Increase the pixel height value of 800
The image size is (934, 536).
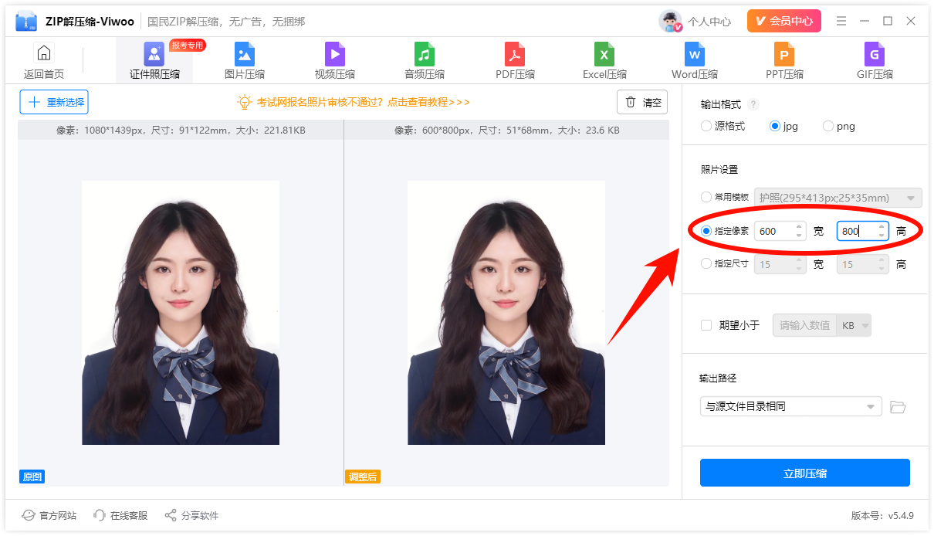(x=882, y=227)
